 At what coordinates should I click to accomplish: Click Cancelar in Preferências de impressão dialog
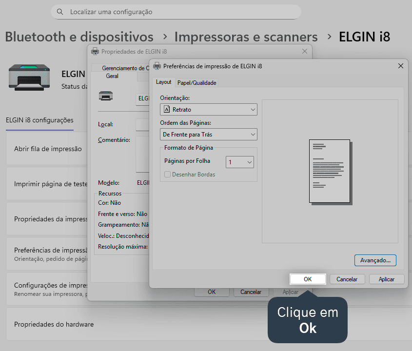347,279
